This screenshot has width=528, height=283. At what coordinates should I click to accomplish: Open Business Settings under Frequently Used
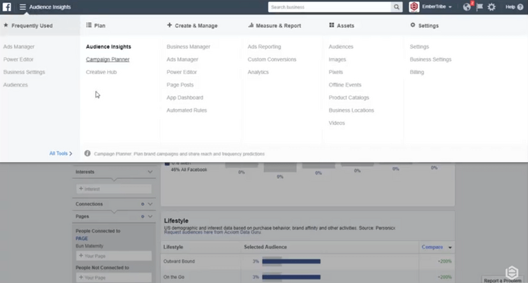tap(24, 72)
